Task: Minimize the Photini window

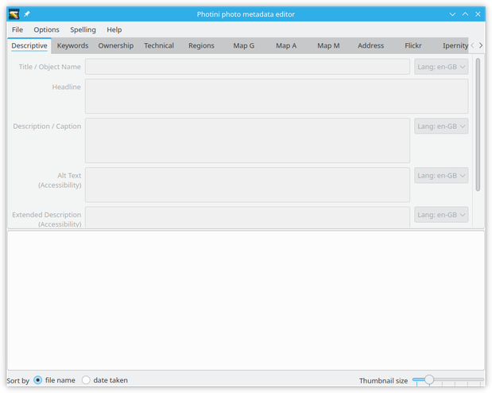Action: [452, 14]
